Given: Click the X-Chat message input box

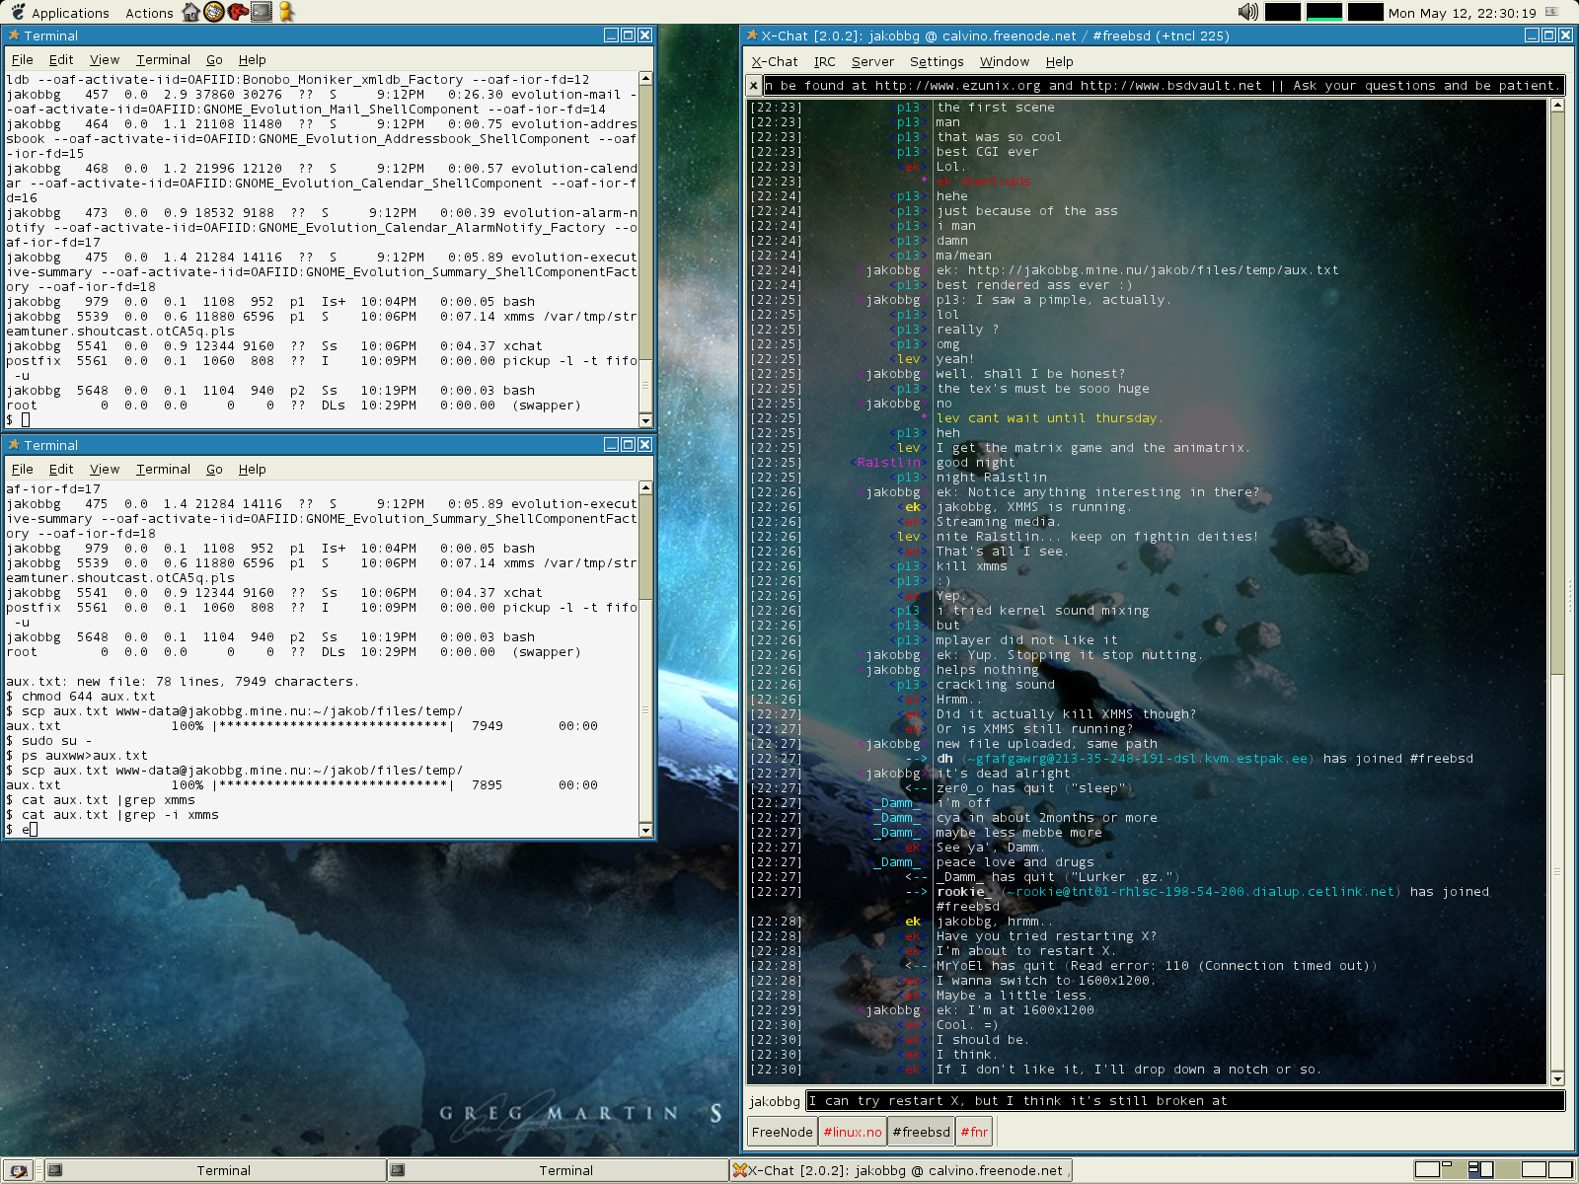Looking at the screenshot, I should coord(1186,1101).
